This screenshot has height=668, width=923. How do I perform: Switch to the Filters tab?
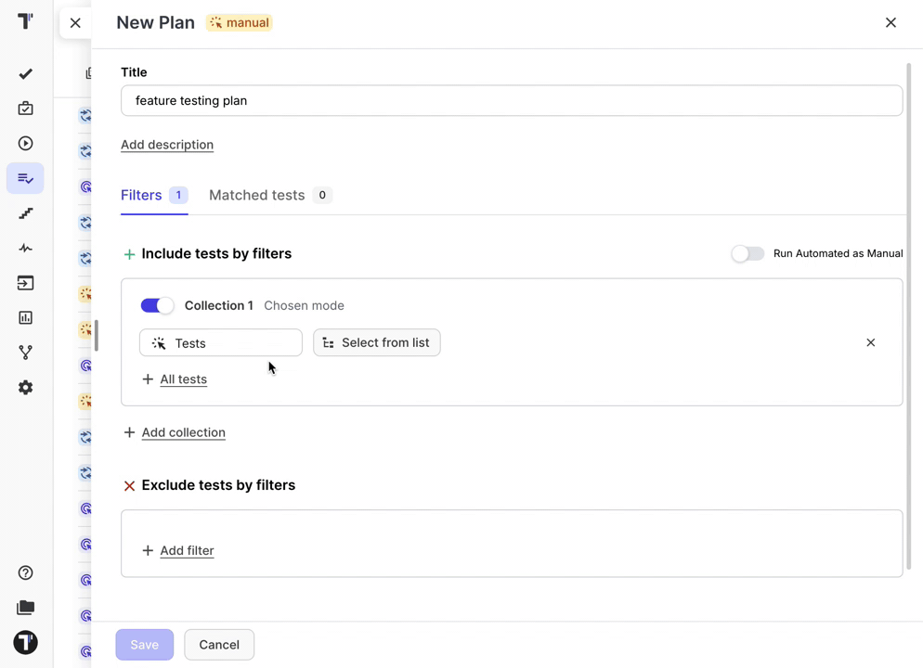(141, 195)
